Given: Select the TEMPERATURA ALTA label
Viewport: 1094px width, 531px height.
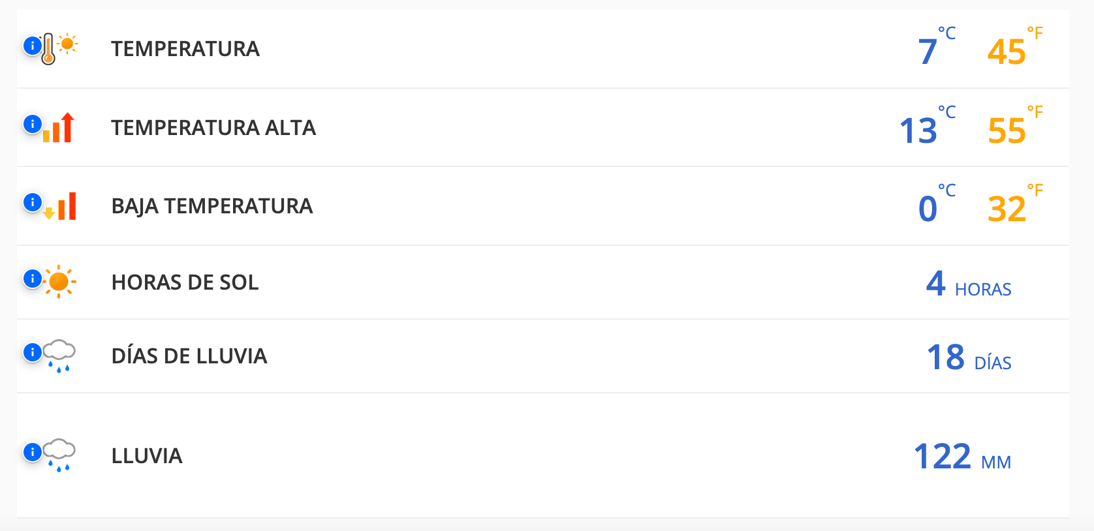Looking at the screenshot, I should point(213,128).
